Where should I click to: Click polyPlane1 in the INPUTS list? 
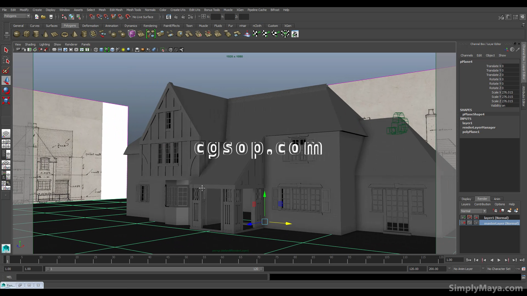coord(471,132)
